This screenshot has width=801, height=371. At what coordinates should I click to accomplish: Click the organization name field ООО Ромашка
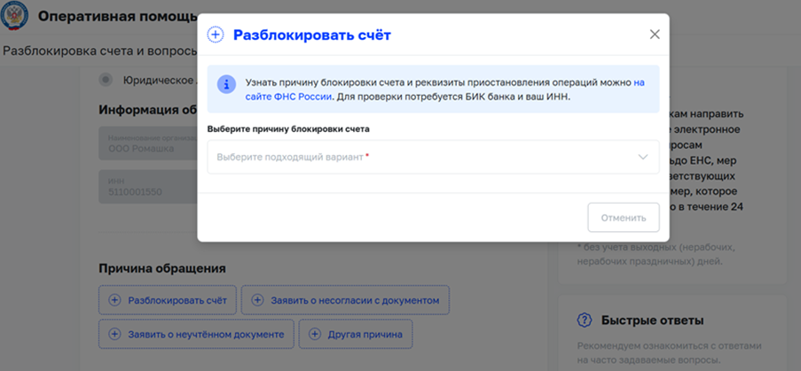147,143
